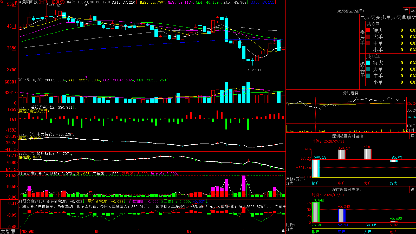Pick the dark red 大单 swatch under 委买单

(x=368, y=37)
